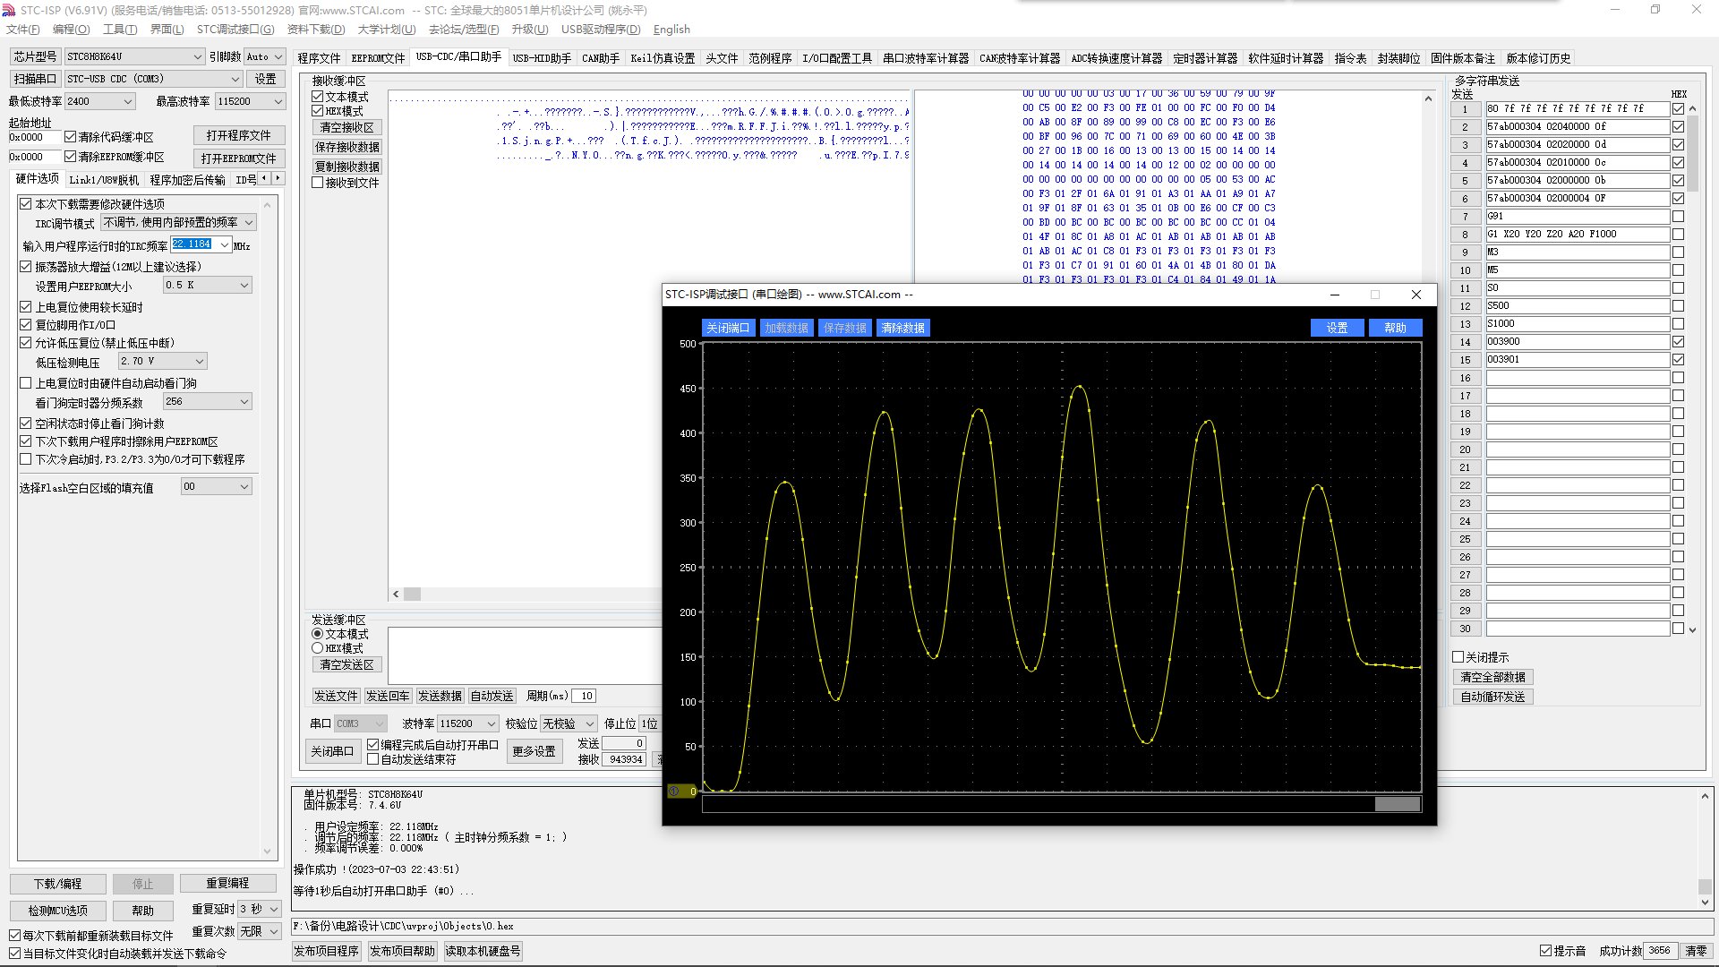This screenshot has height=967, width=1719.
Task: Click 清零 button near success count
Action: (1696, 951)
